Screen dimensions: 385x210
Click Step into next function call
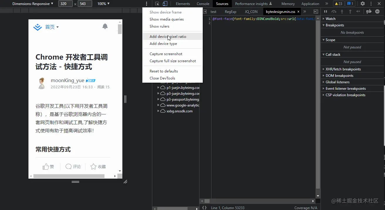[x=342, y=12]
